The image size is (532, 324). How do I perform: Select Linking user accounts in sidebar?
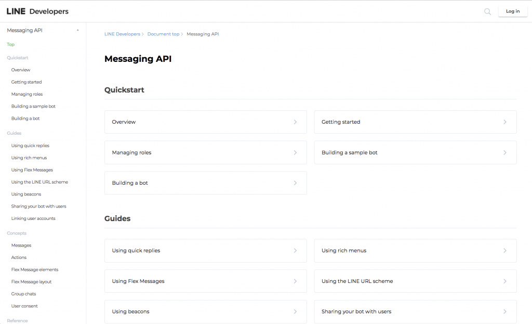33,218
